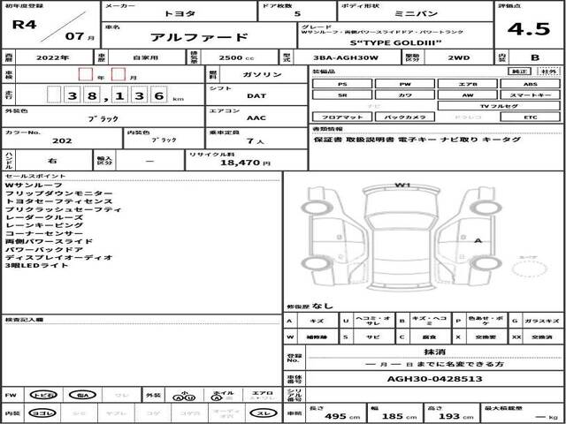Click the recycle deposit 18,470 円 field
Screen dimensions: 566x424
(x=239, y=163)
